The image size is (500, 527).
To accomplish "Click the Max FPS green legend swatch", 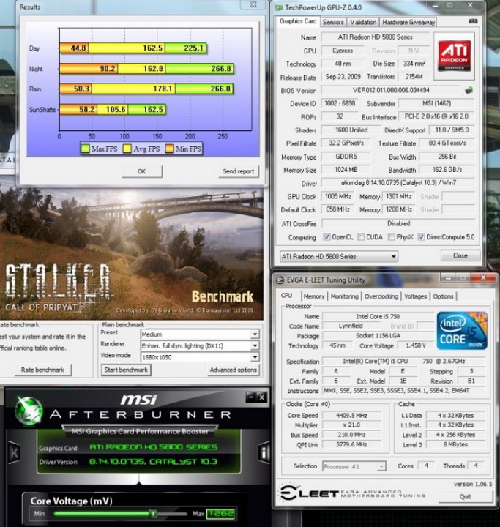I will point(86,149).
